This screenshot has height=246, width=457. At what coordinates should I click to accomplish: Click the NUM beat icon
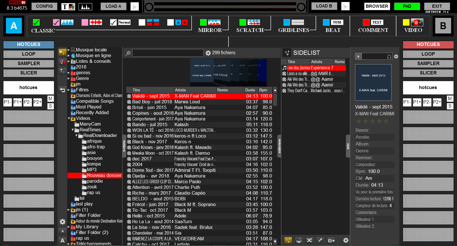[x=337, y=22]
